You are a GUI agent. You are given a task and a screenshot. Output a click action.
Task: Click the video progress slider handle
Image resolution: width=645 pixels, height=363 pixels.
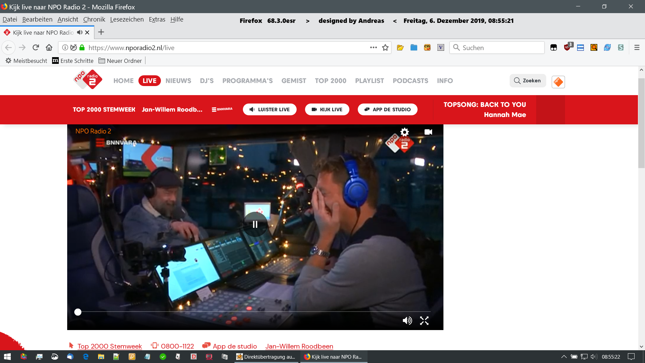(78, 312)
